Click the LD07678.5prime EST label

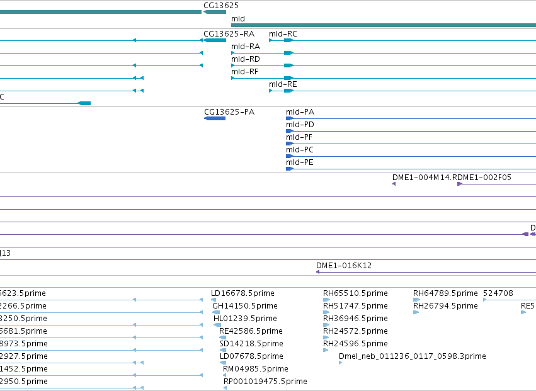tap(251, 356)
